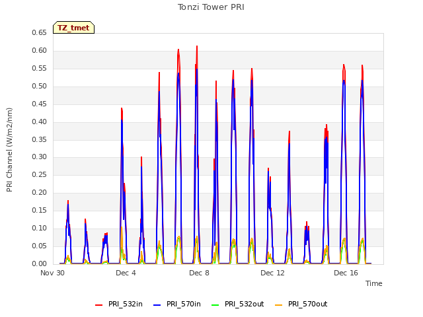
Task: Click the 0.05 y-axis tick label
Action: coord(39,246)
